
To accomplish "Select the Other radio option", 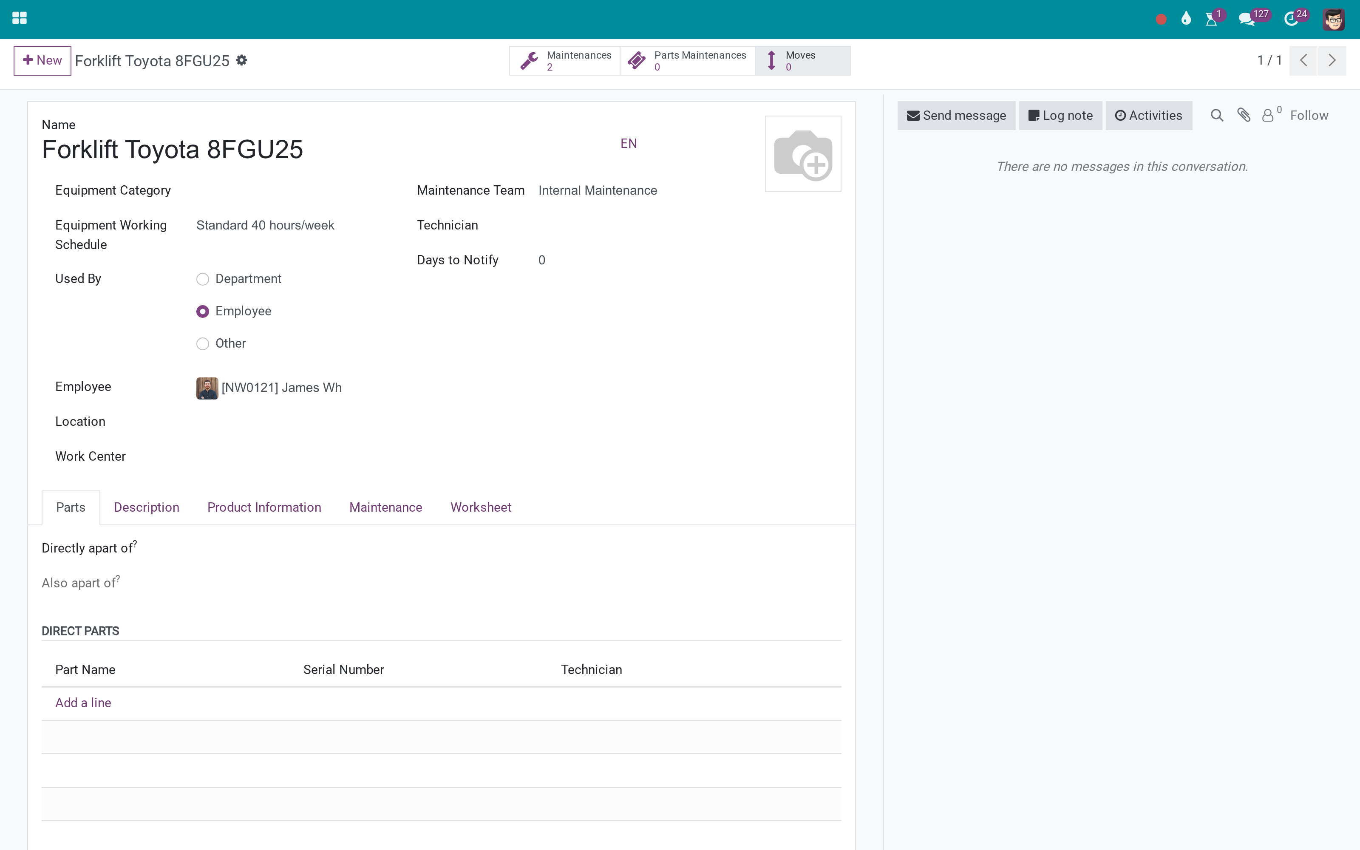I will 203,343.
